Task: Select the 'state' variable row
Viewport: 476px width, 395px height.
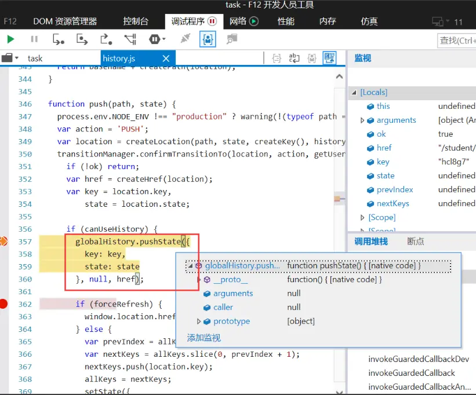Action: [x=412, y=176]
